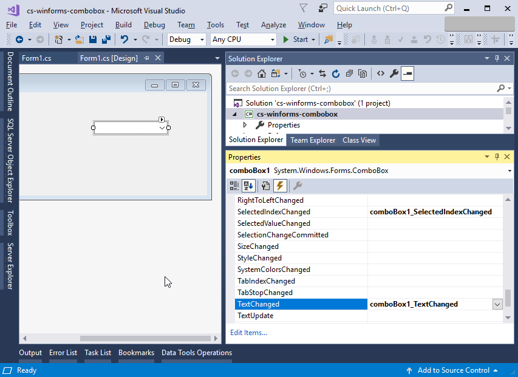Viewport: 518px width, 377px height.
Task: Switch to the Team Explorer tab
Action: pos(312,140)
